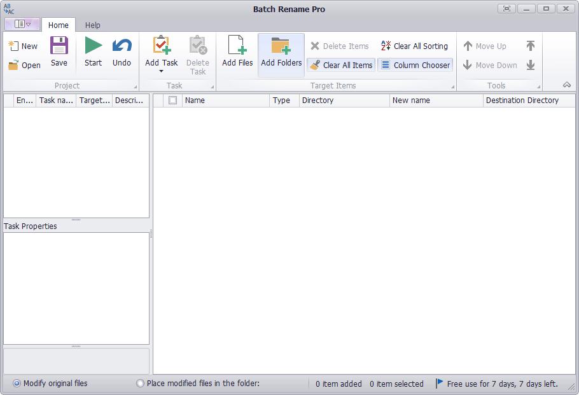The height and width of the screenshot is (395, 579).
Task: Expand the Add Task dropdown arrow
Action: coord(161,71)
